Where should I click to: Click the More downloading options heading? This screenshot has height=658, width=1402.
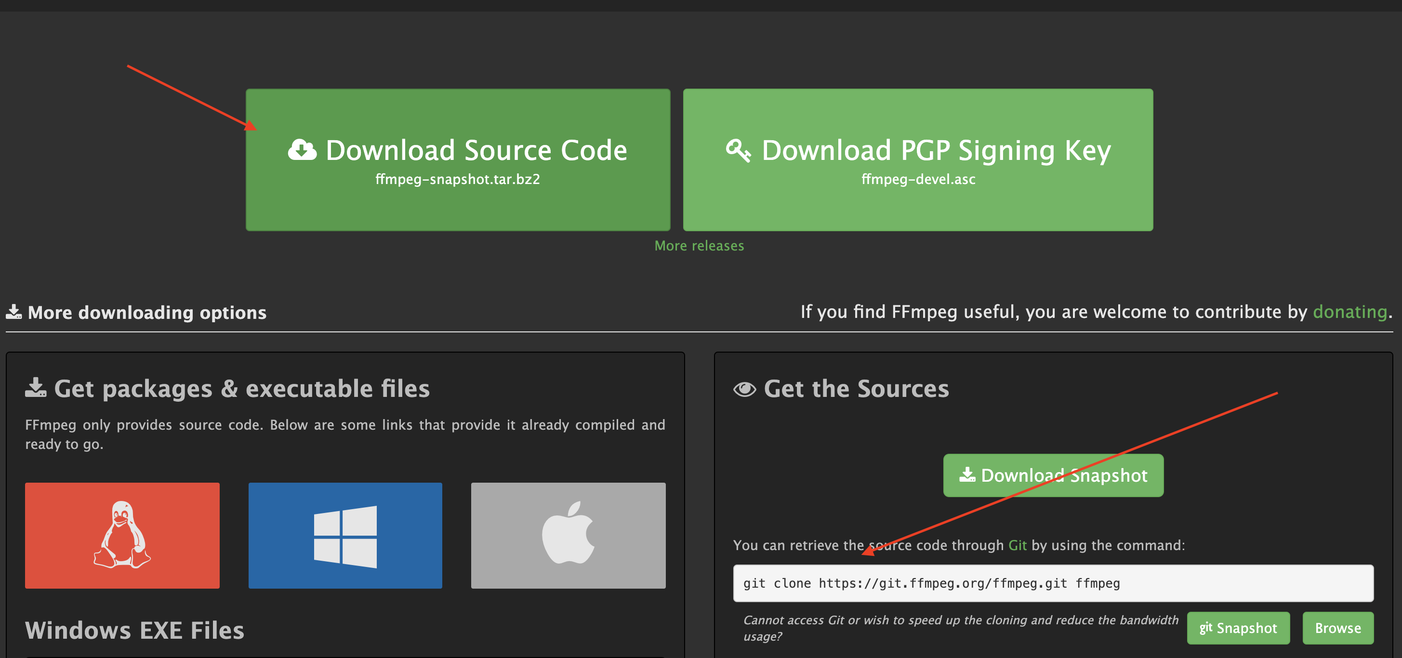pyautogui.click(x=147, y=313)
